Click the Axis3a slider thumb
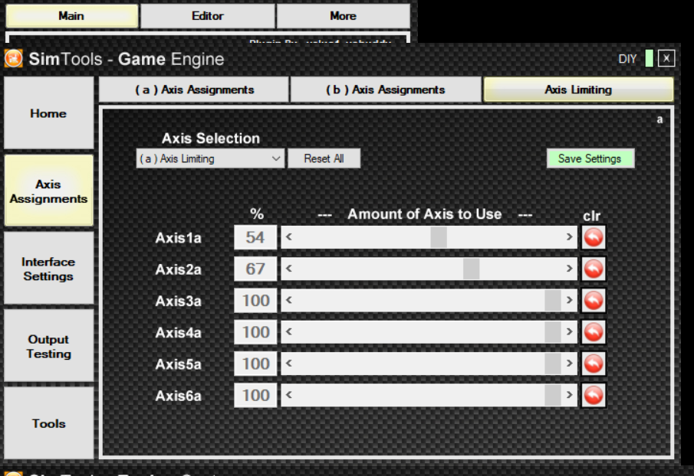Viewport: 694px width, 476px height. coord(553,300)
